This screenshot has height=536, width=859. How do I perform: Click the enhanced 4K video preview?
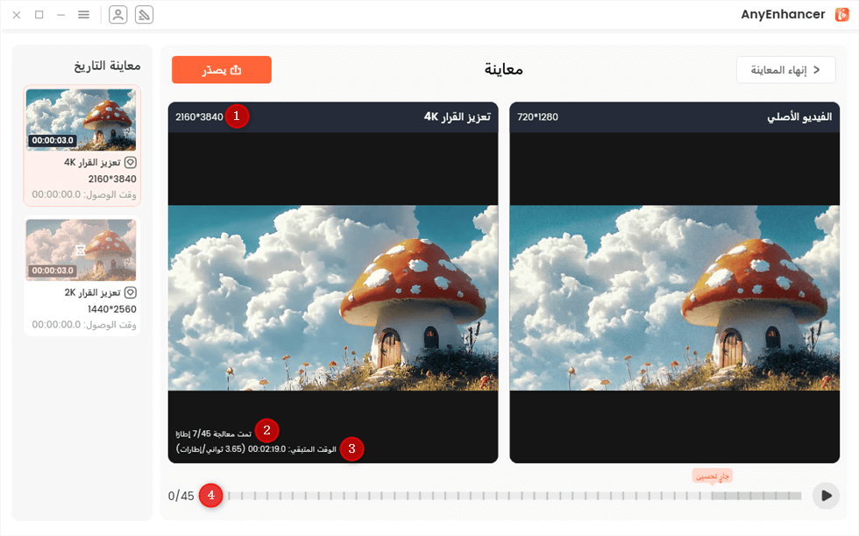point(333,298)
